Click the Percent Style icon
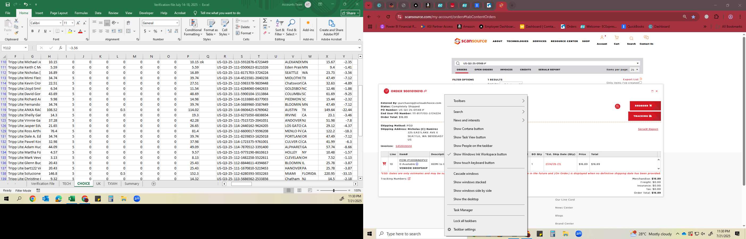The width and height of the screenshot is (746, 239). (156, 31)
